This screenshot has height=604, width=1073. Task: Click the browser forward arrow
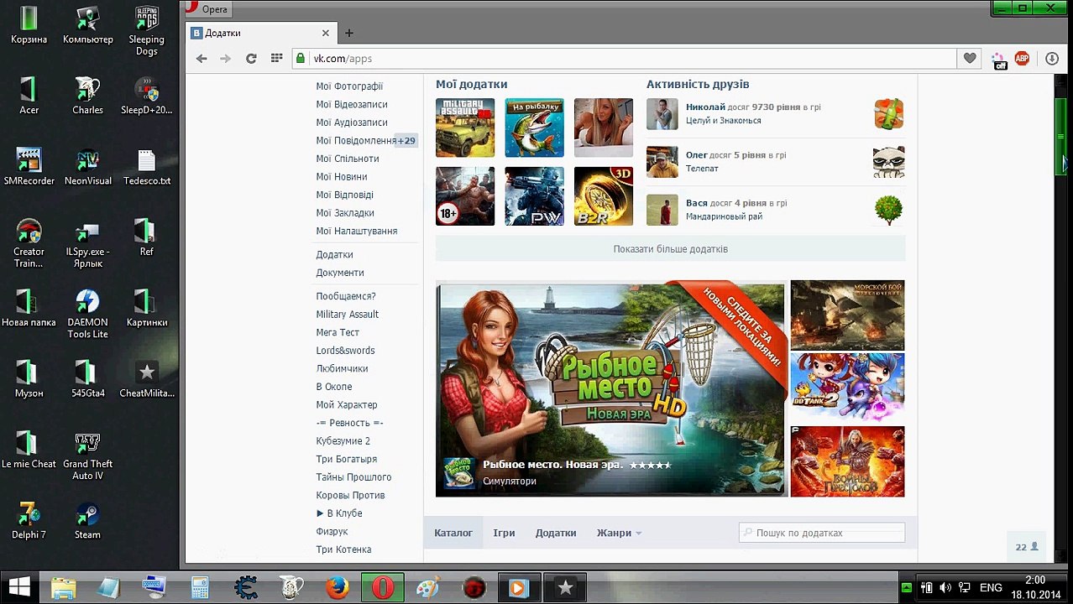tap(225, 59)
